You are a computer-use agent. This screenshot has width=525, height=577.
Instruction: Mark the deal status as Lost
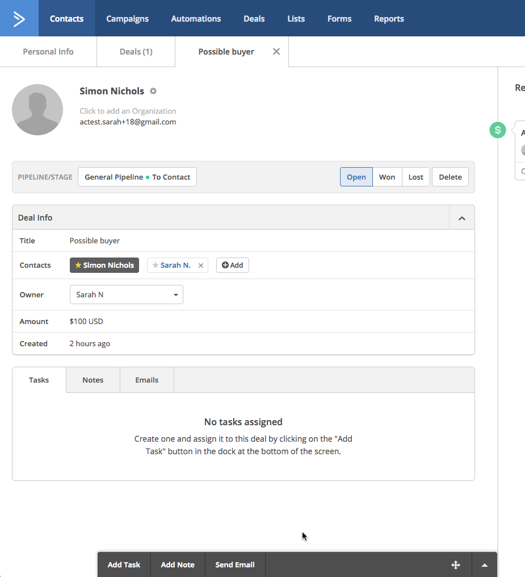[415, 177]
